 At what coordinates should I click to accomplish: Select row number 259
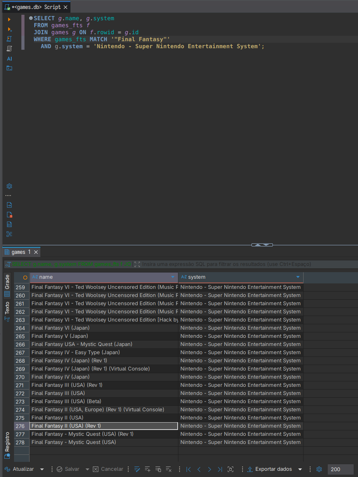point(21,287)
